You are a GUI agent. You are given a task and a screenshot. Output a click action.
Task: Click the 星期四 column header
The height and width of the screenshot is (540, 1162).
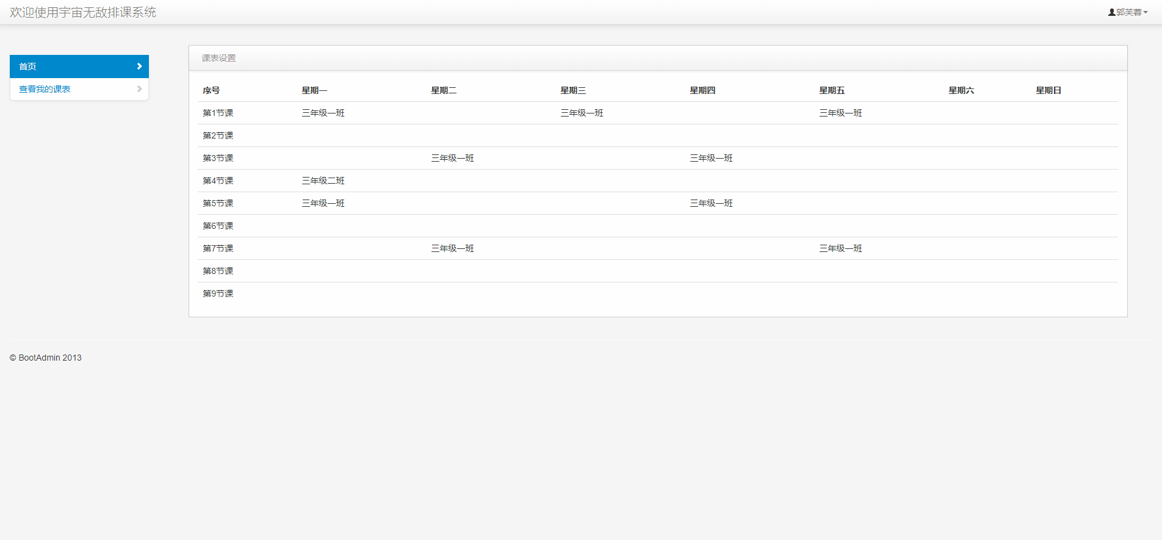[x=702, y=90]
